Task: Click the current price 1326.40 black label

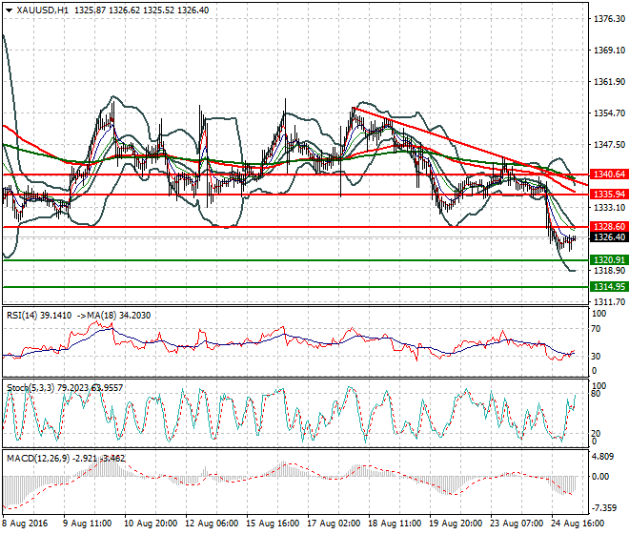Action: pos(608,237)
